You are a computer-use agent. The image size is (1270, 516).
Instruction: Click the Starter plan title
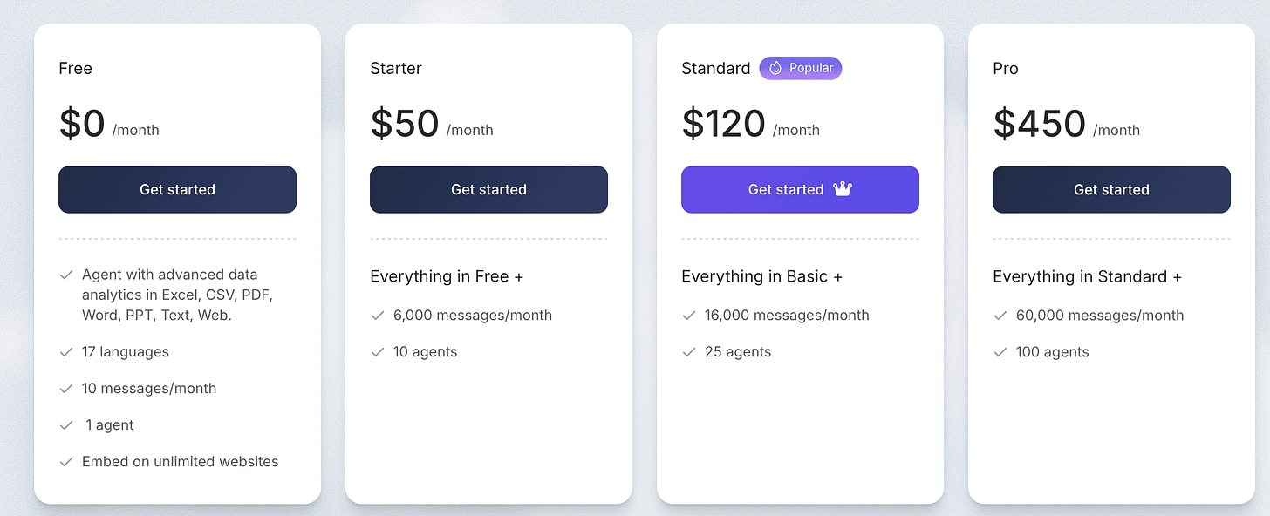[396, 68]
